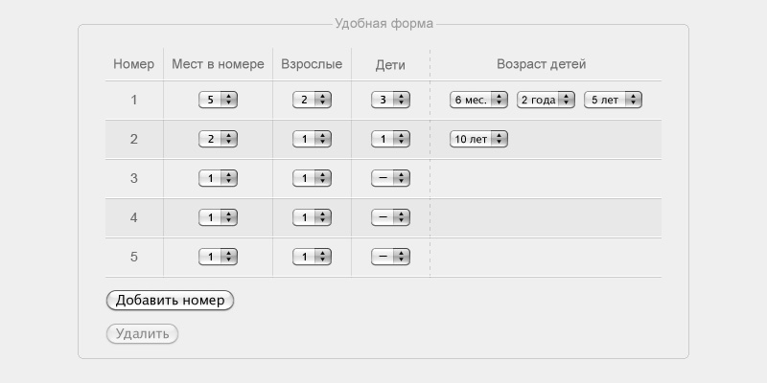Open room 4 beds dropdown

(218, 217)
